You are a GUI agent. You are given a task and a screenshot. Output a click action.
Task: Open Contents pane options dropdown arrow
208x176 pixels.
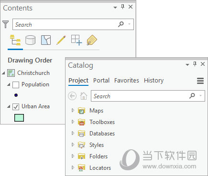[115, 7]
